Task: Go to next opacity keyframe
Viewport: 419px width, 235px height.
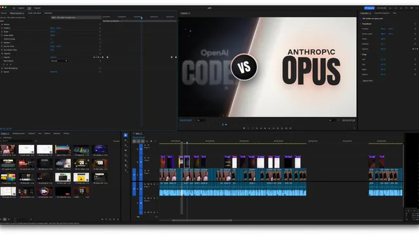Action: 98,57
